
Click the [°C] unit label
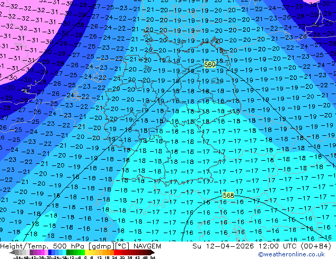(x=122, y=246)
